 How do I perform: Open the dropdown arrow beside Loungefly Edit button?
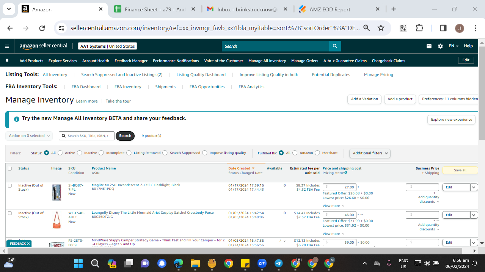(x=474, y=215)
